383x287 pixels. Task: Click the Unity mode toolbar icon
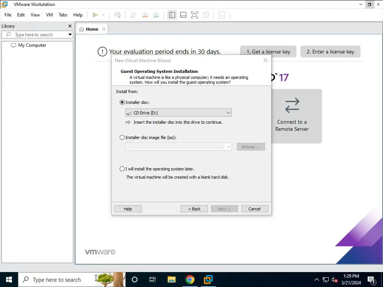(206, 15)
